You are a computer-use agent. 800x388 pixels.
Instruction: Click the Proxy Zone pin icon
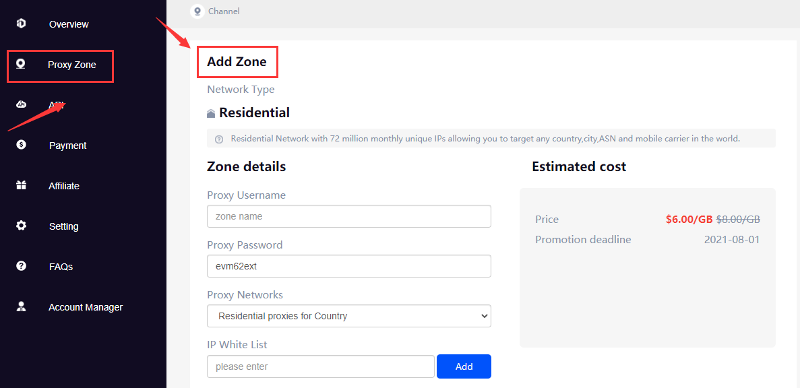pyautogui.click(x=21, y=64)
